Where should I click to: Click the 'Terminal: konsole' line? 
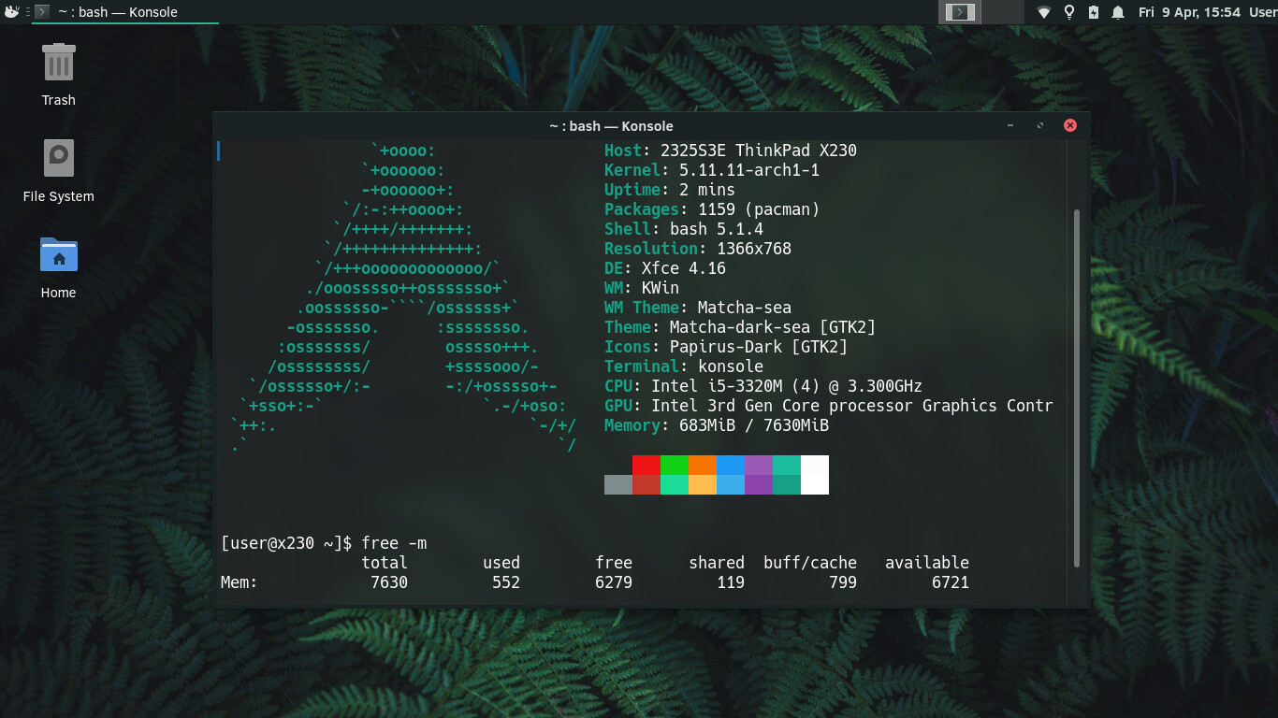[x=684, y=366]
